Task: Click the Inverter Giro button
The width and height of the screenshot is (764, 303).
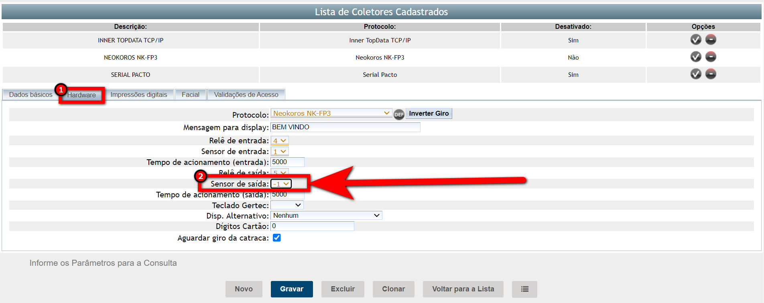Action: click(429, 113)
